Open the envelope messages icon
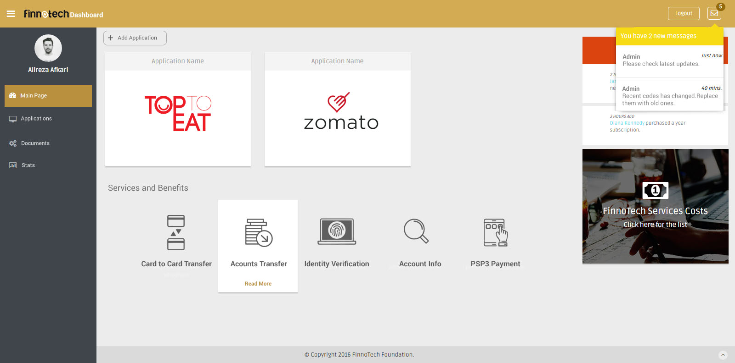 [714, 13]
